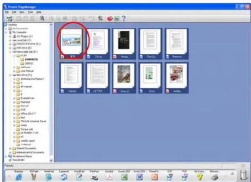Open the Edit menu

[x=14, y=12]
